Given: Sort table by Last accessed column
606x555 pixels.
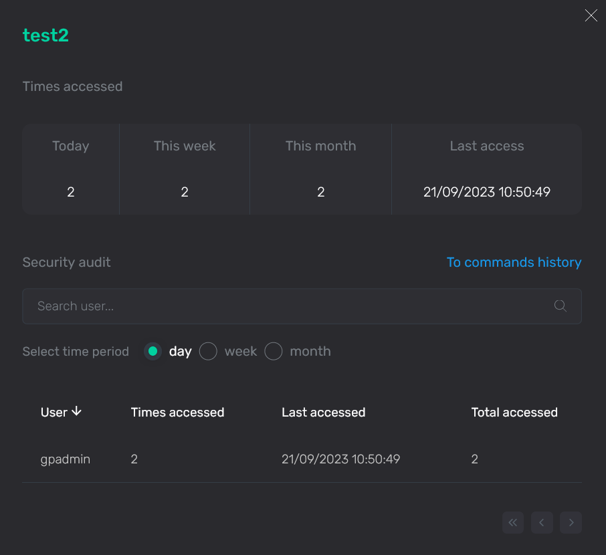Looking at the screenshot, I should 323,412.
